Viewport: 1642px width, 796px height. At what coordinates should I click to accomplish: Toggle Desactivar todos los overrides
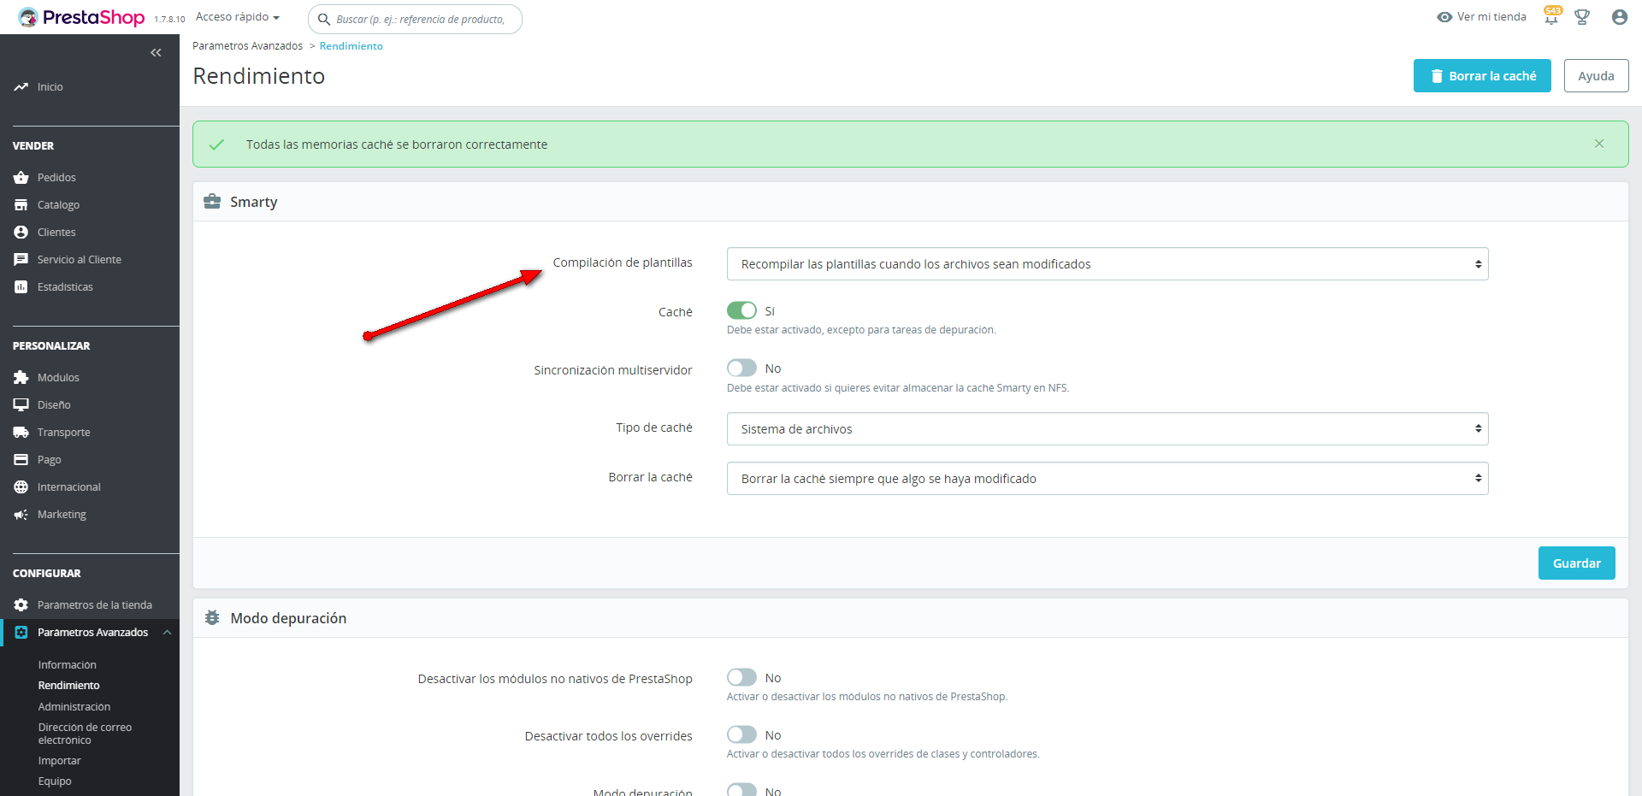[741, 734]
